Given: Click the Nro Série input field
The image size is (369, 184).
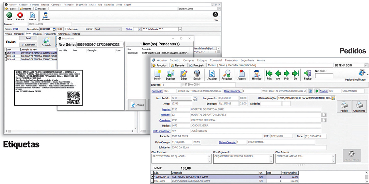Looking at the screenshot, I should (x=100, y=45).
